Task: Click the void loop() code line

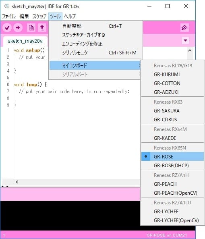Action: pos(30,85)
